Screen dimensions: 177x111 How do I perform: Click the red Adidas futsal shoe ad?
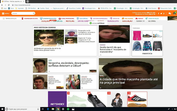[137, 99]
